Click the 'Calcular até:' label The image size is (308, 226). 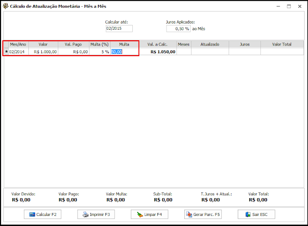(x=116, y=22)
